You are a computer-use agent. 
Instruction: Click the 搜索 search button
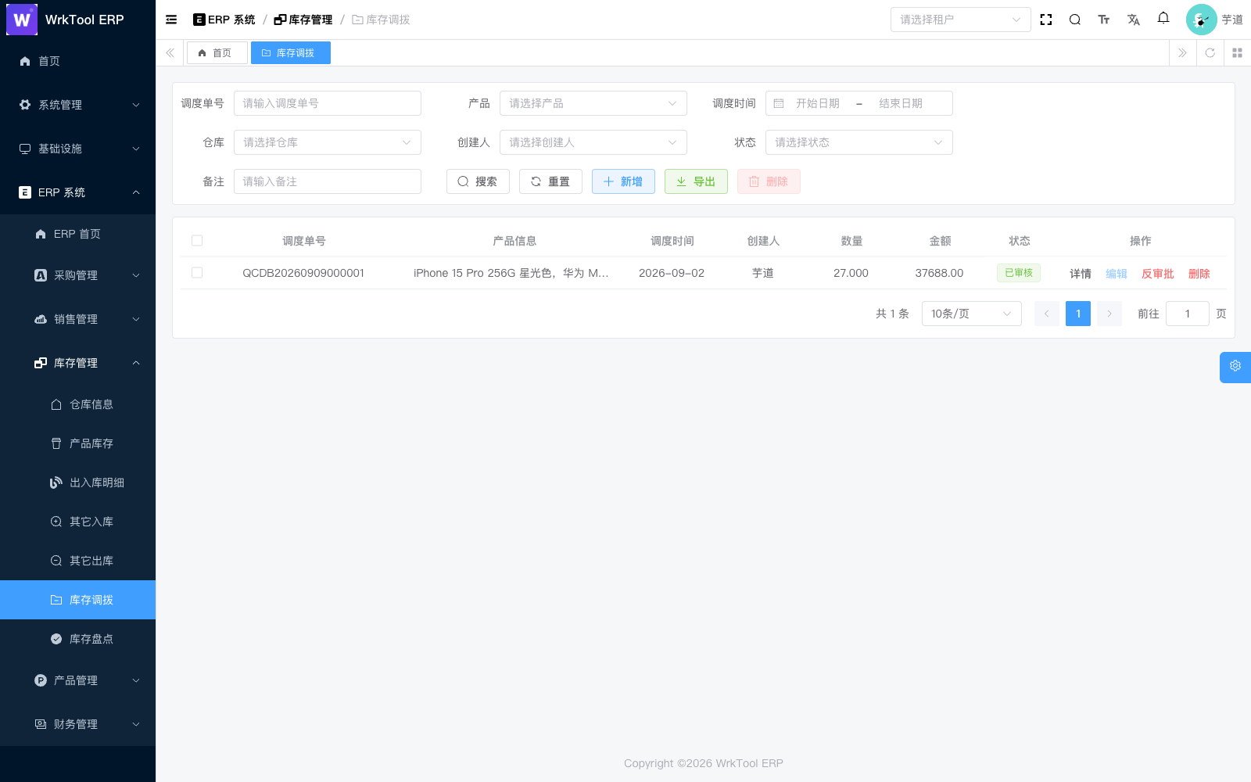478,181
